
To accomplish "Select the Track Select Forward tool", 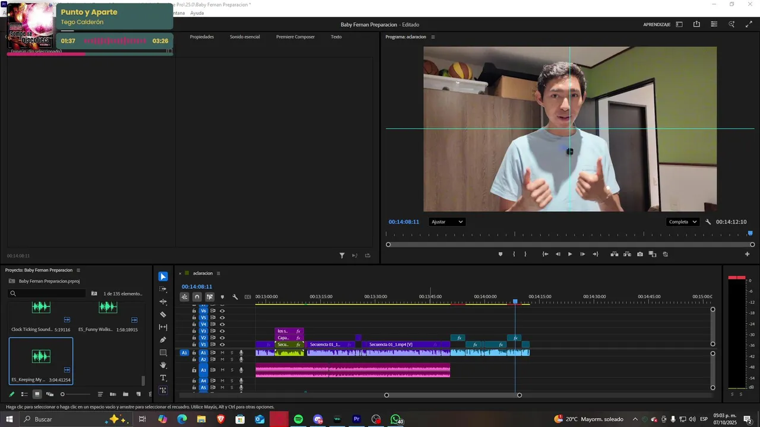I will click(163, 289).
